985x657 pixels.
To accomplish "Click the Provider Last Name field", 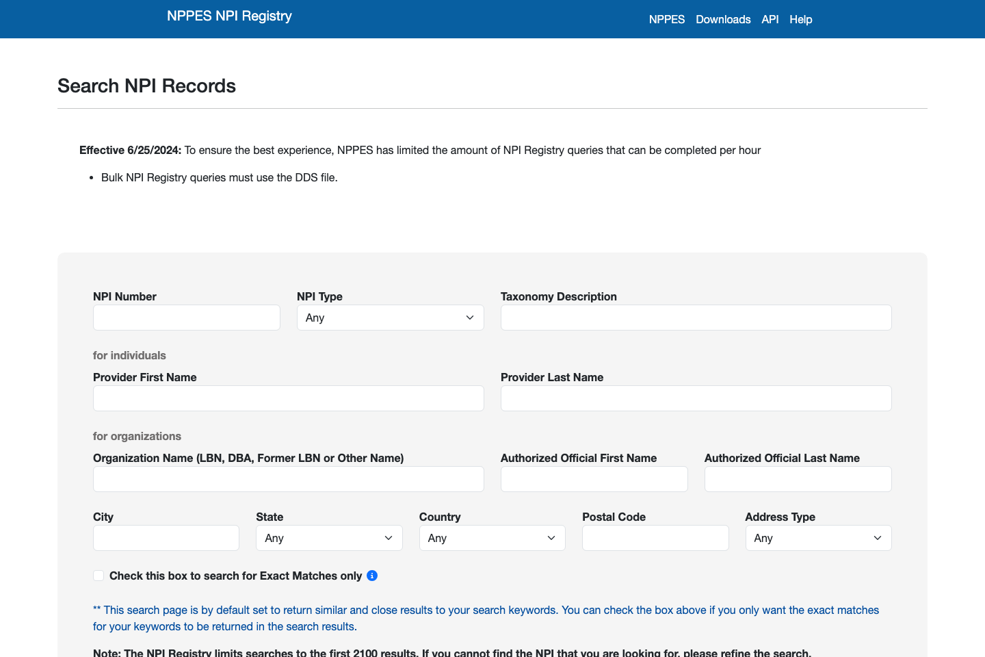I will click(696, 398).
